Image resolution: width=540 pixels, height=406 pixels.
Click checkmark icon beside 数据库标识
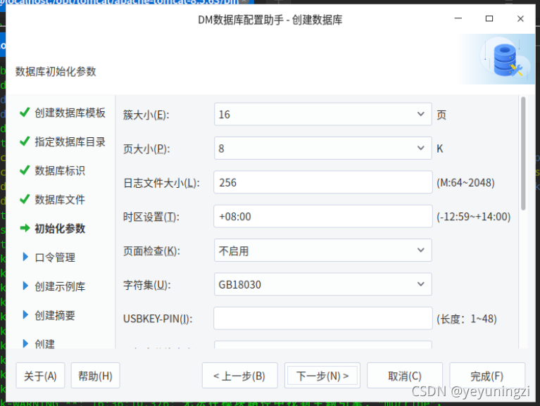point(25,170)
